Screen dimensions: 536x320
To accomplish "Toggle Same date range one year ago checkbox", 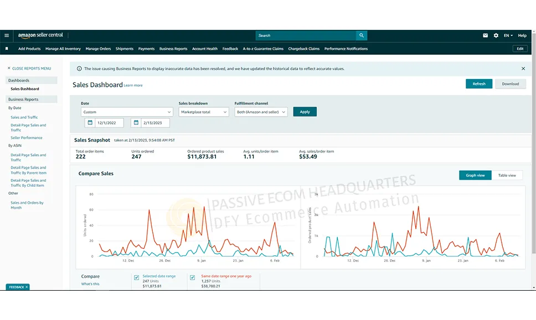I will (x=193, y=277).
